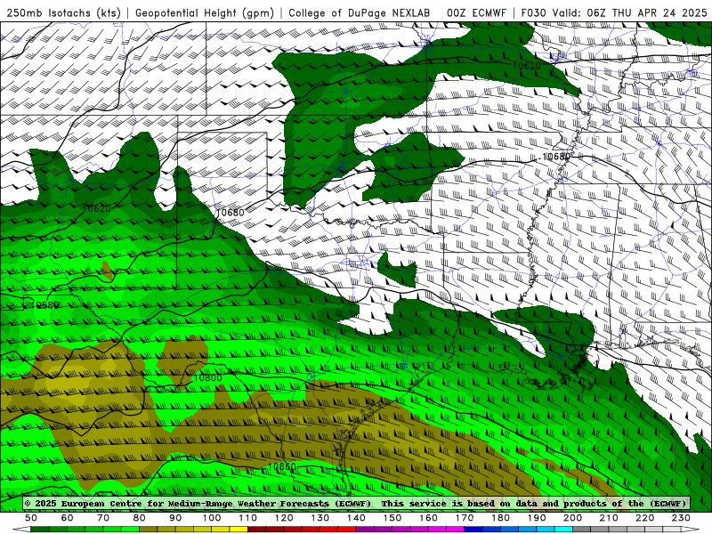Screen dimensions: 712x534
Task: Click the '140' value on the color scale
Action: click(x=356, y=518)
